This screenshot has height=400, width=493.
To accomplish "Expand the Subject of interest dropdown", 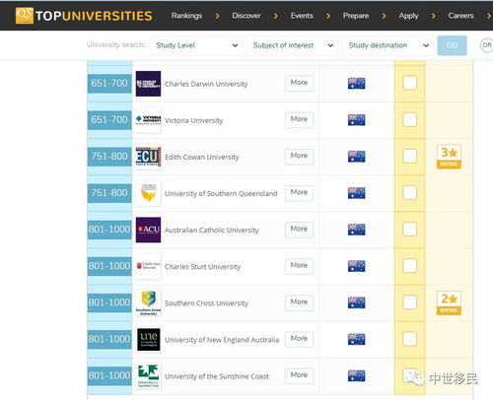I will (293, 45).
